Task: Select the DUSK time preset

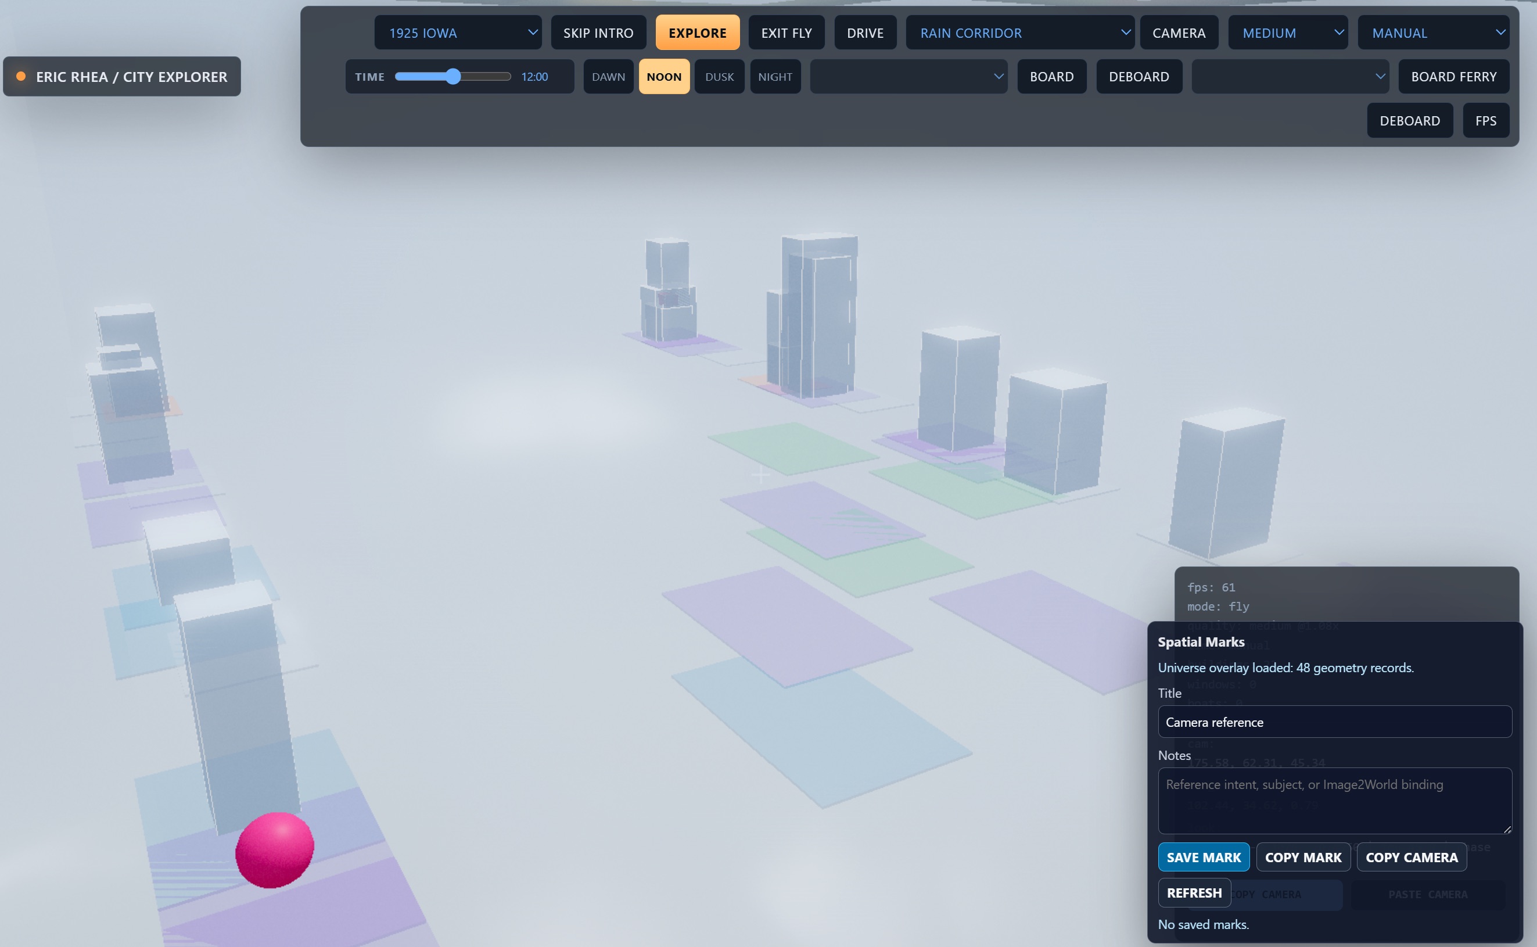Action: click(719, 77)
